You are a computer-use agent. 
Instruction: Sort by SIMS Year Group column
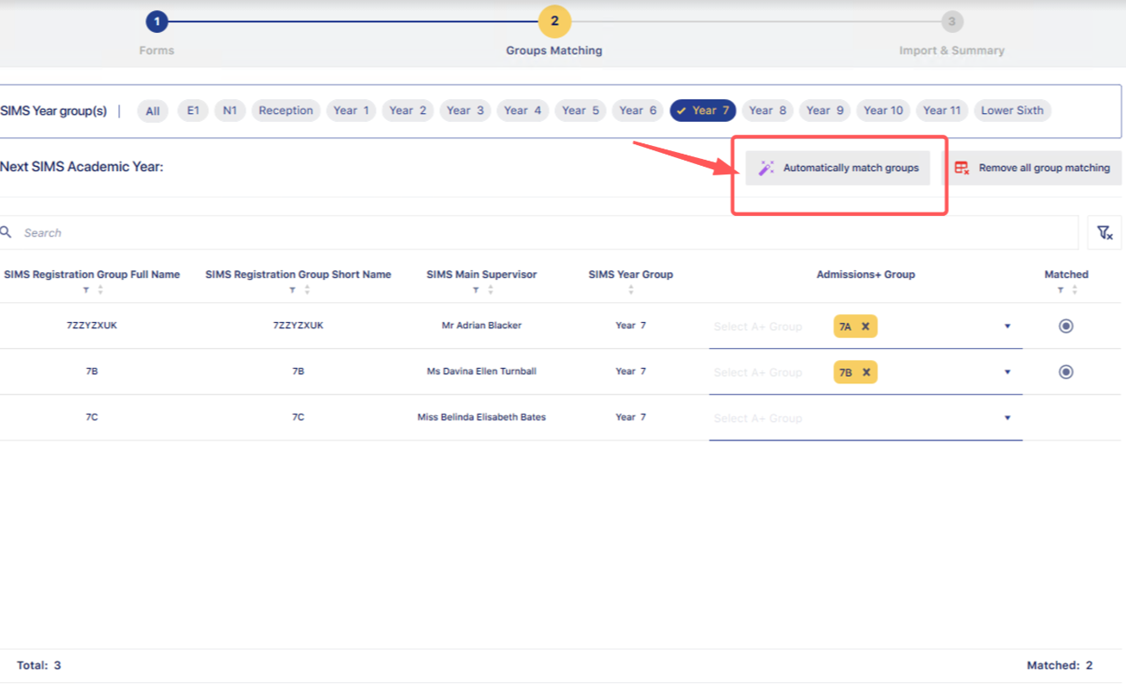[x=631, y=290]
